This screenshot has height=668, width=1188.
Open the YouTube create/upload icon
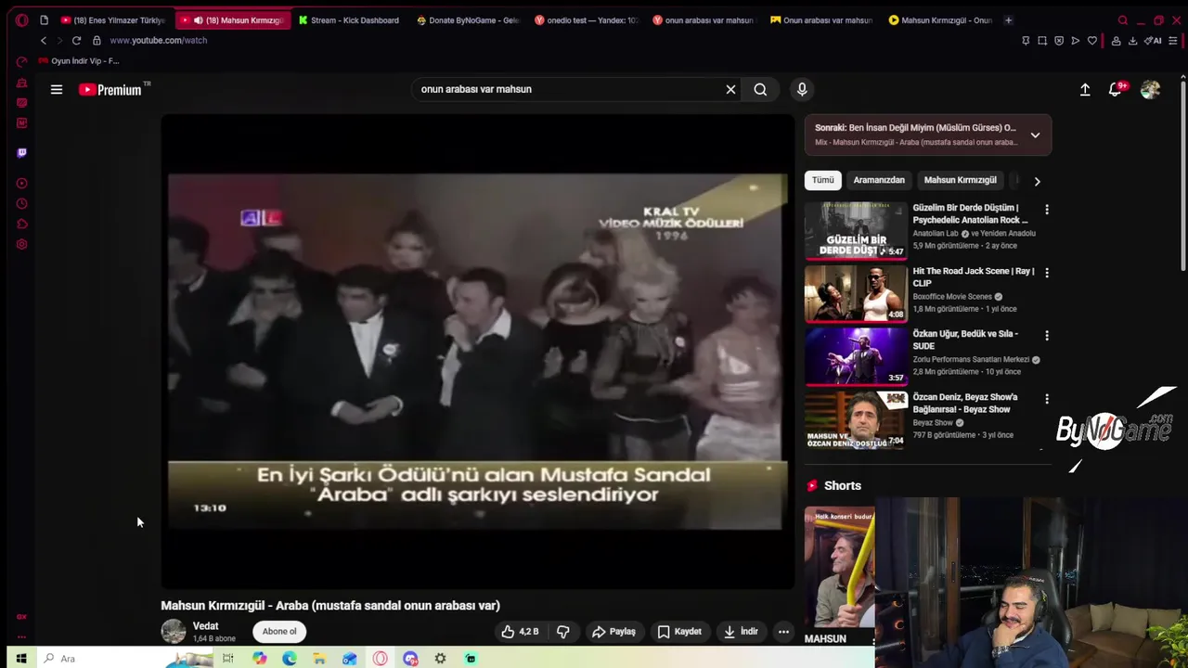(1085, 89)
